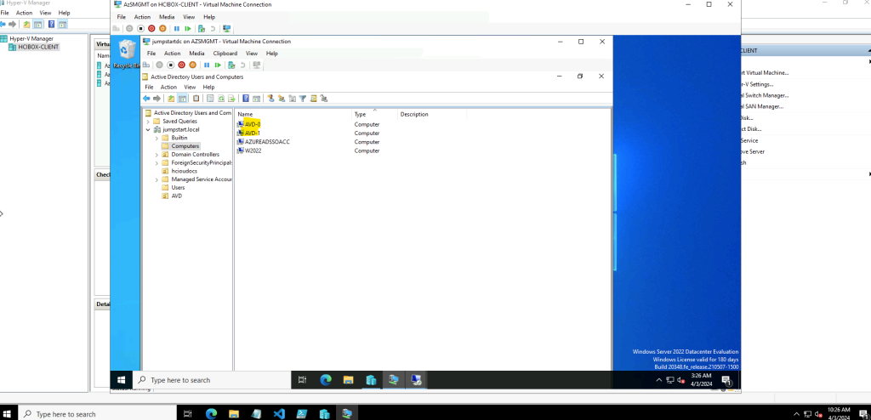Create checkpoint icon in jumpstartdc VM toolbar
This screenshot has width=871, height=420.
click(x=231, y=65)
